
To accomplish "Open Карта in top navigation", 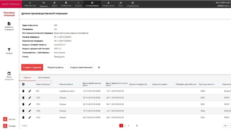I will pos(54,4).
